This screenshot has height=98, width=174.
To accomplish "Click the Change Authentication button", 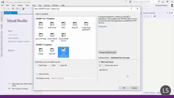I will 107,52.
